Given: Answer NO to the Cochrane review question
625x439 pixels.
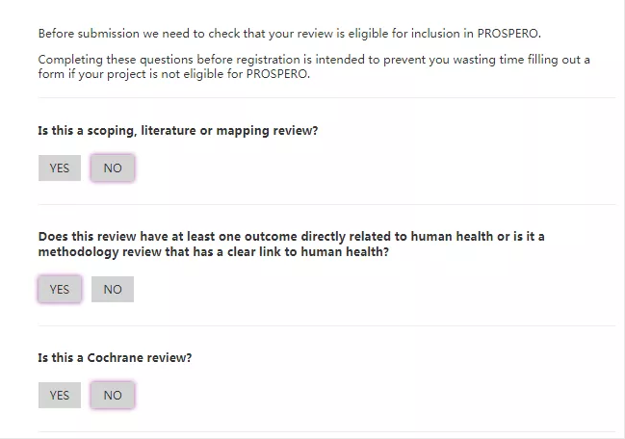Looking at the screenshot, I should pyautogui.click(x=113, y=395).
